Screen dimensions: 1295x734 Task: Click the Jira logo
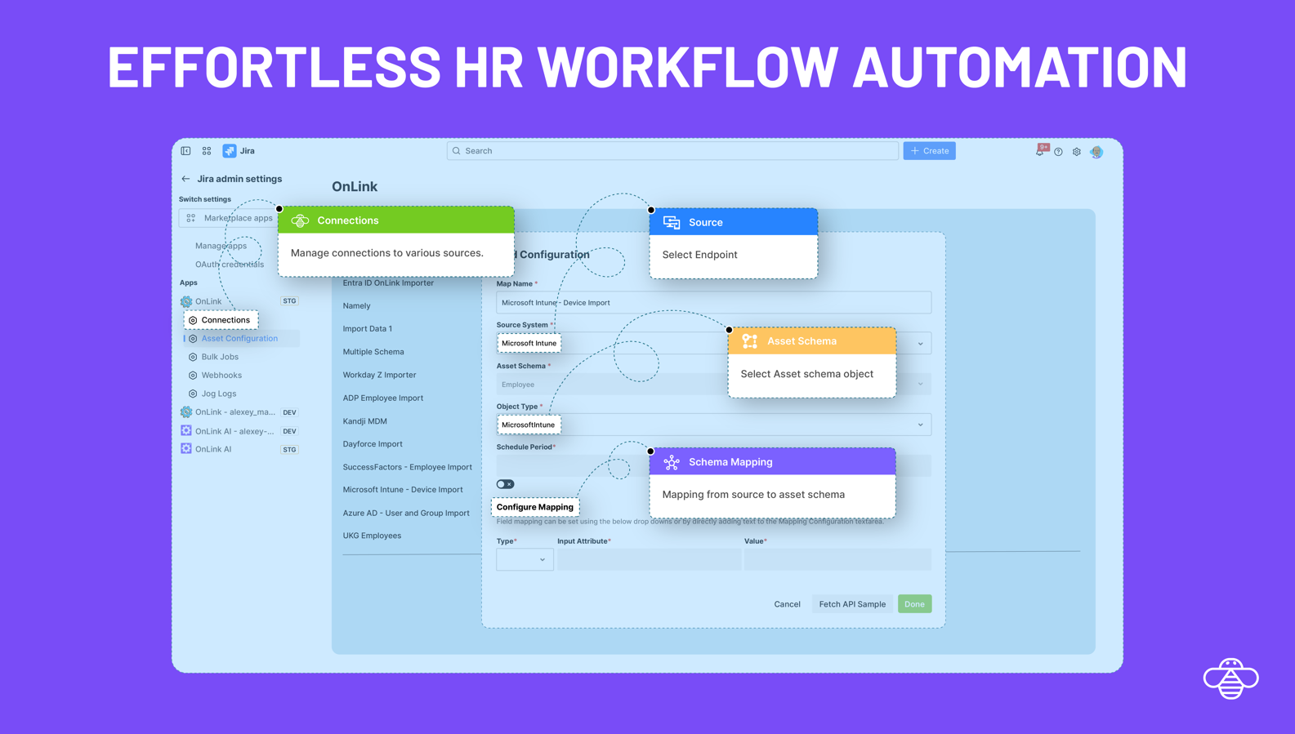pos(230,151)
